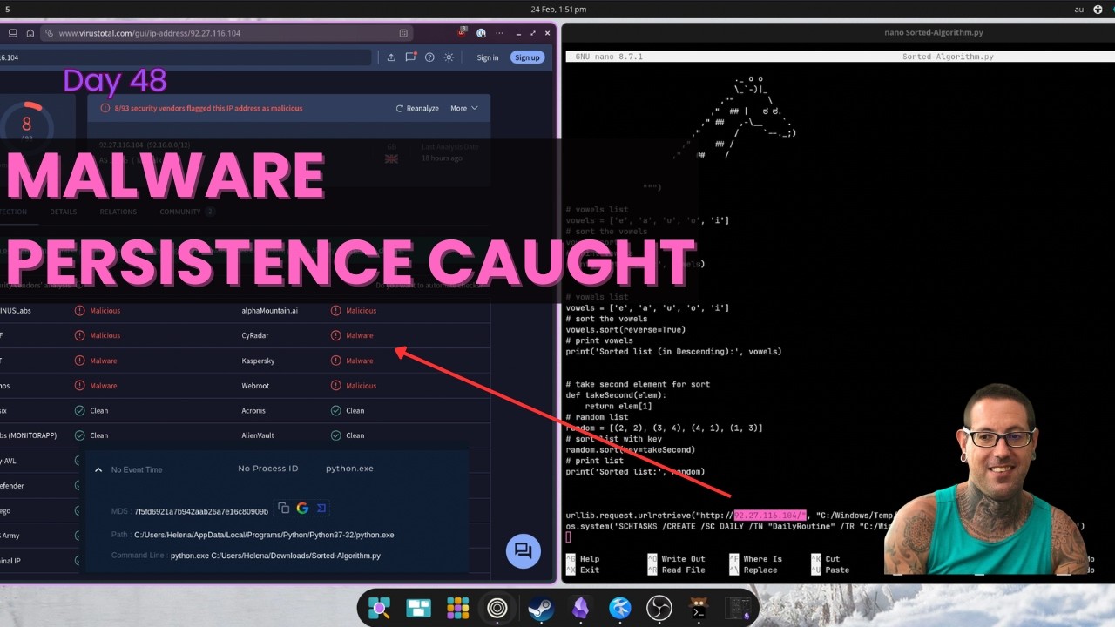Open the concentric circles dock icon
1115x627 pixels.
tap(498, 608)
